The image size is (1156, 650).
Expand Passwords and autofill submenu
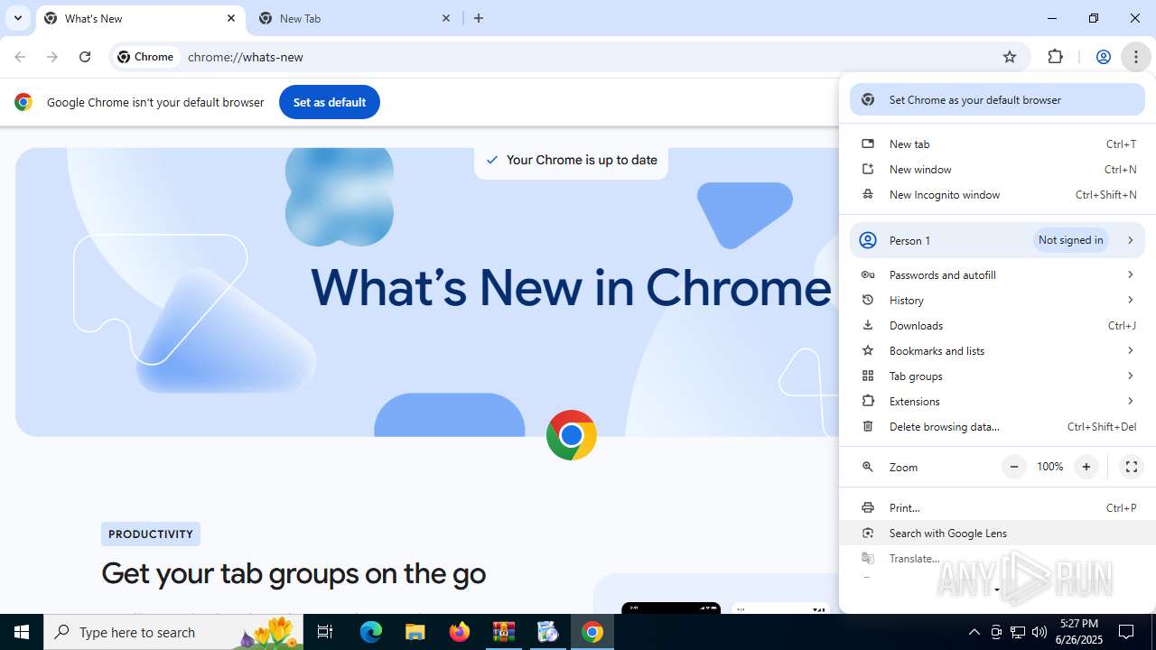(997, 275)
